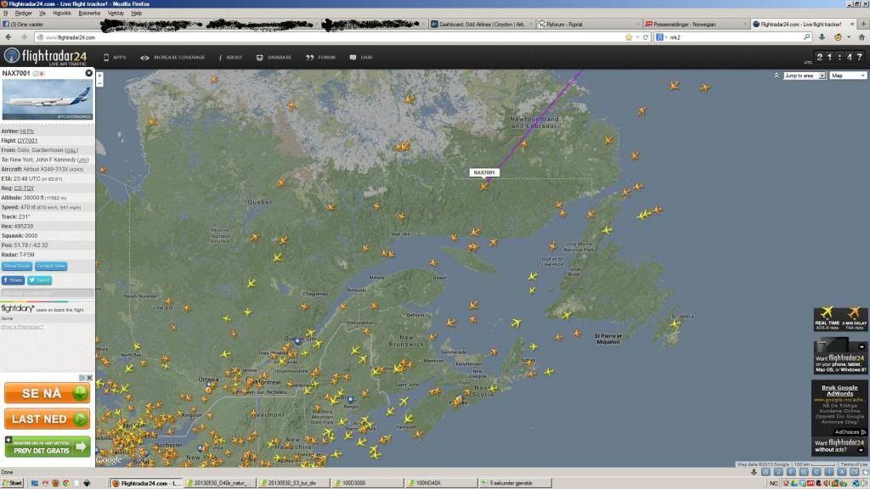Open the Vis menu in Firefox
This screenshot has width=870, height=489.
click(x=42, y=13)
